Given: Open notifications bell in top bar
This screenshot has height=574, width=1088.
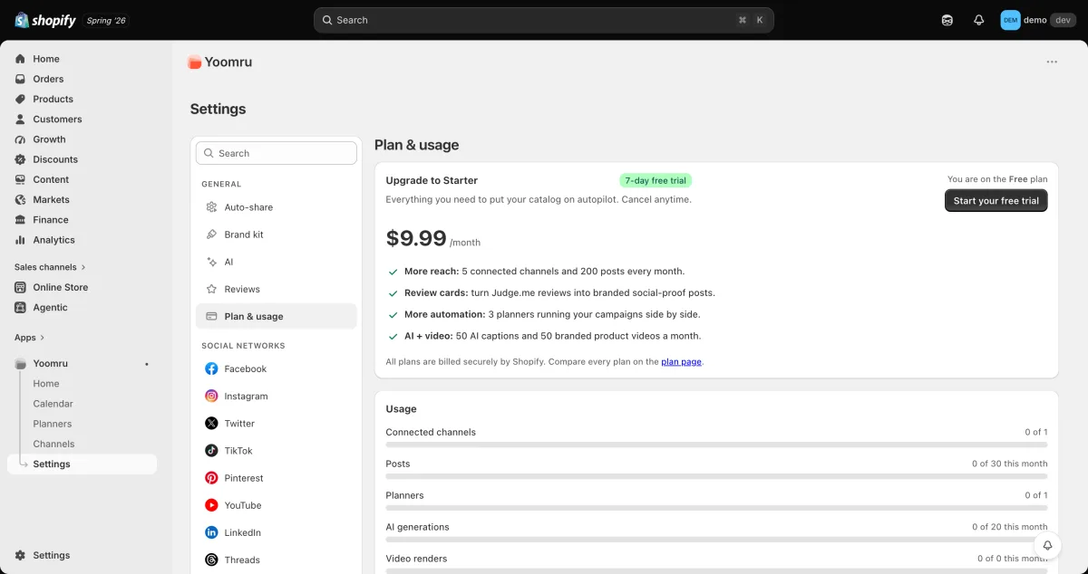Looking at the screenshot, I should (x=979, y=20).
